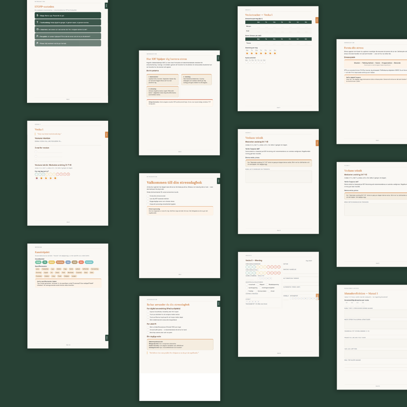This screenshot has height=407, width=407.
Task: Click the S — Stopp step row
Action: pos(68,15)
